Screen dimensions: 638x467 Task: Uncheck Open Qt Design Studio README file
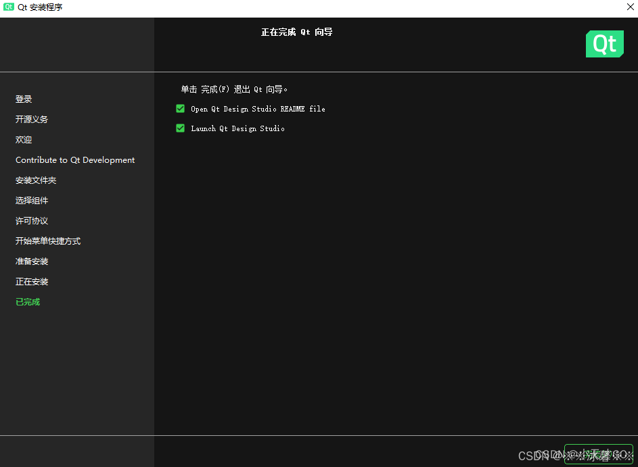point(180,109)
